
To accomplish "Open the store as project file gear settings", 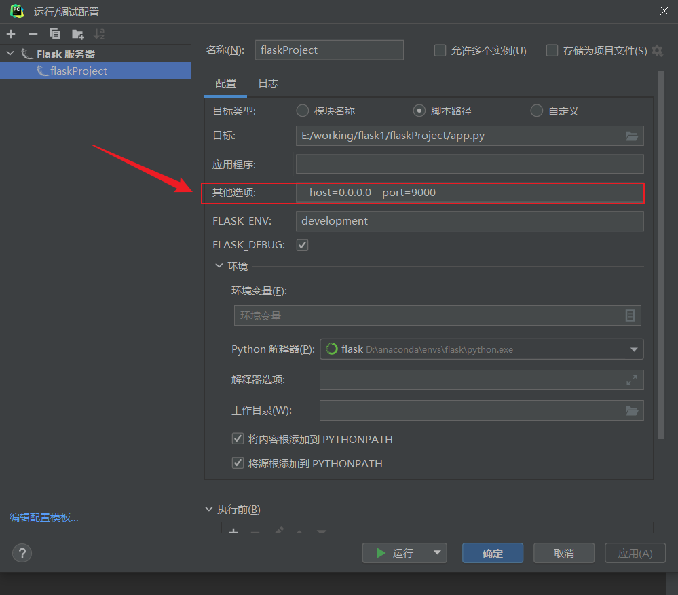I will [657, 50].
